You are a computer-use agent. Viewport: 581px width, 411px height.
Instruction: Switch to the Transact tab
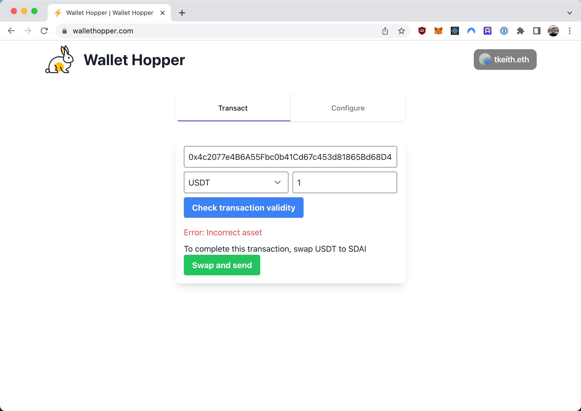[x=233, y=108]
